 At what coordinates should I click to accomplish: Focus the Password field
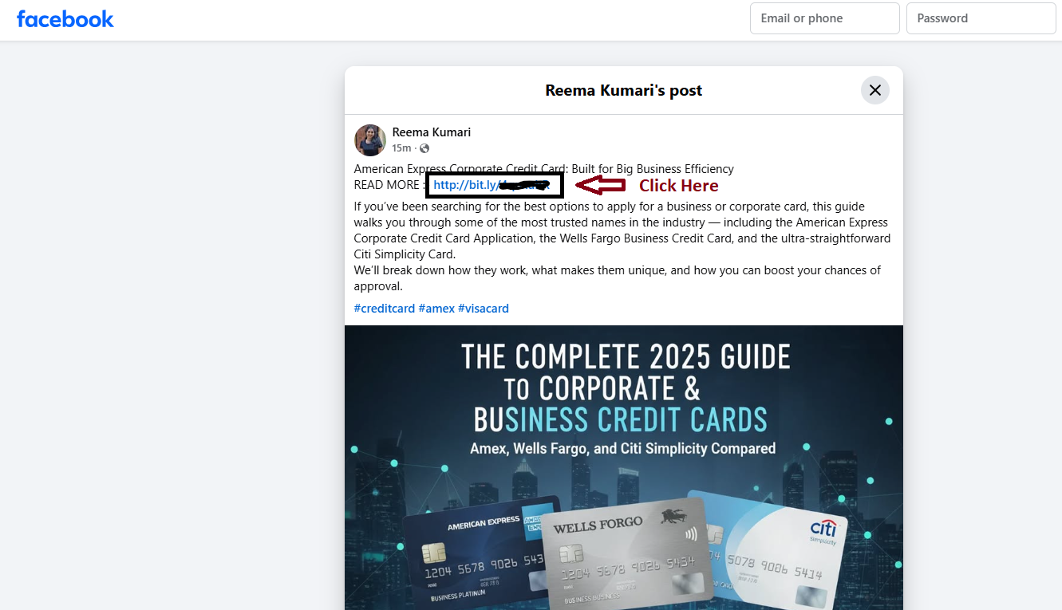[x=981, y=18]
